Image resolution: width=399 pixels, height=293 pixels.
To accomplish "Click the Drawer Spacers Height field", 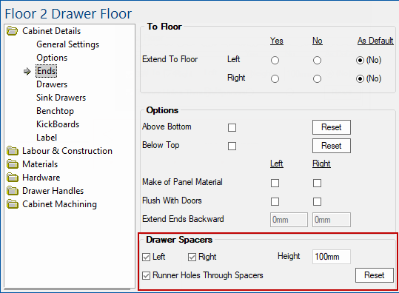I will (x=332, y=257).
